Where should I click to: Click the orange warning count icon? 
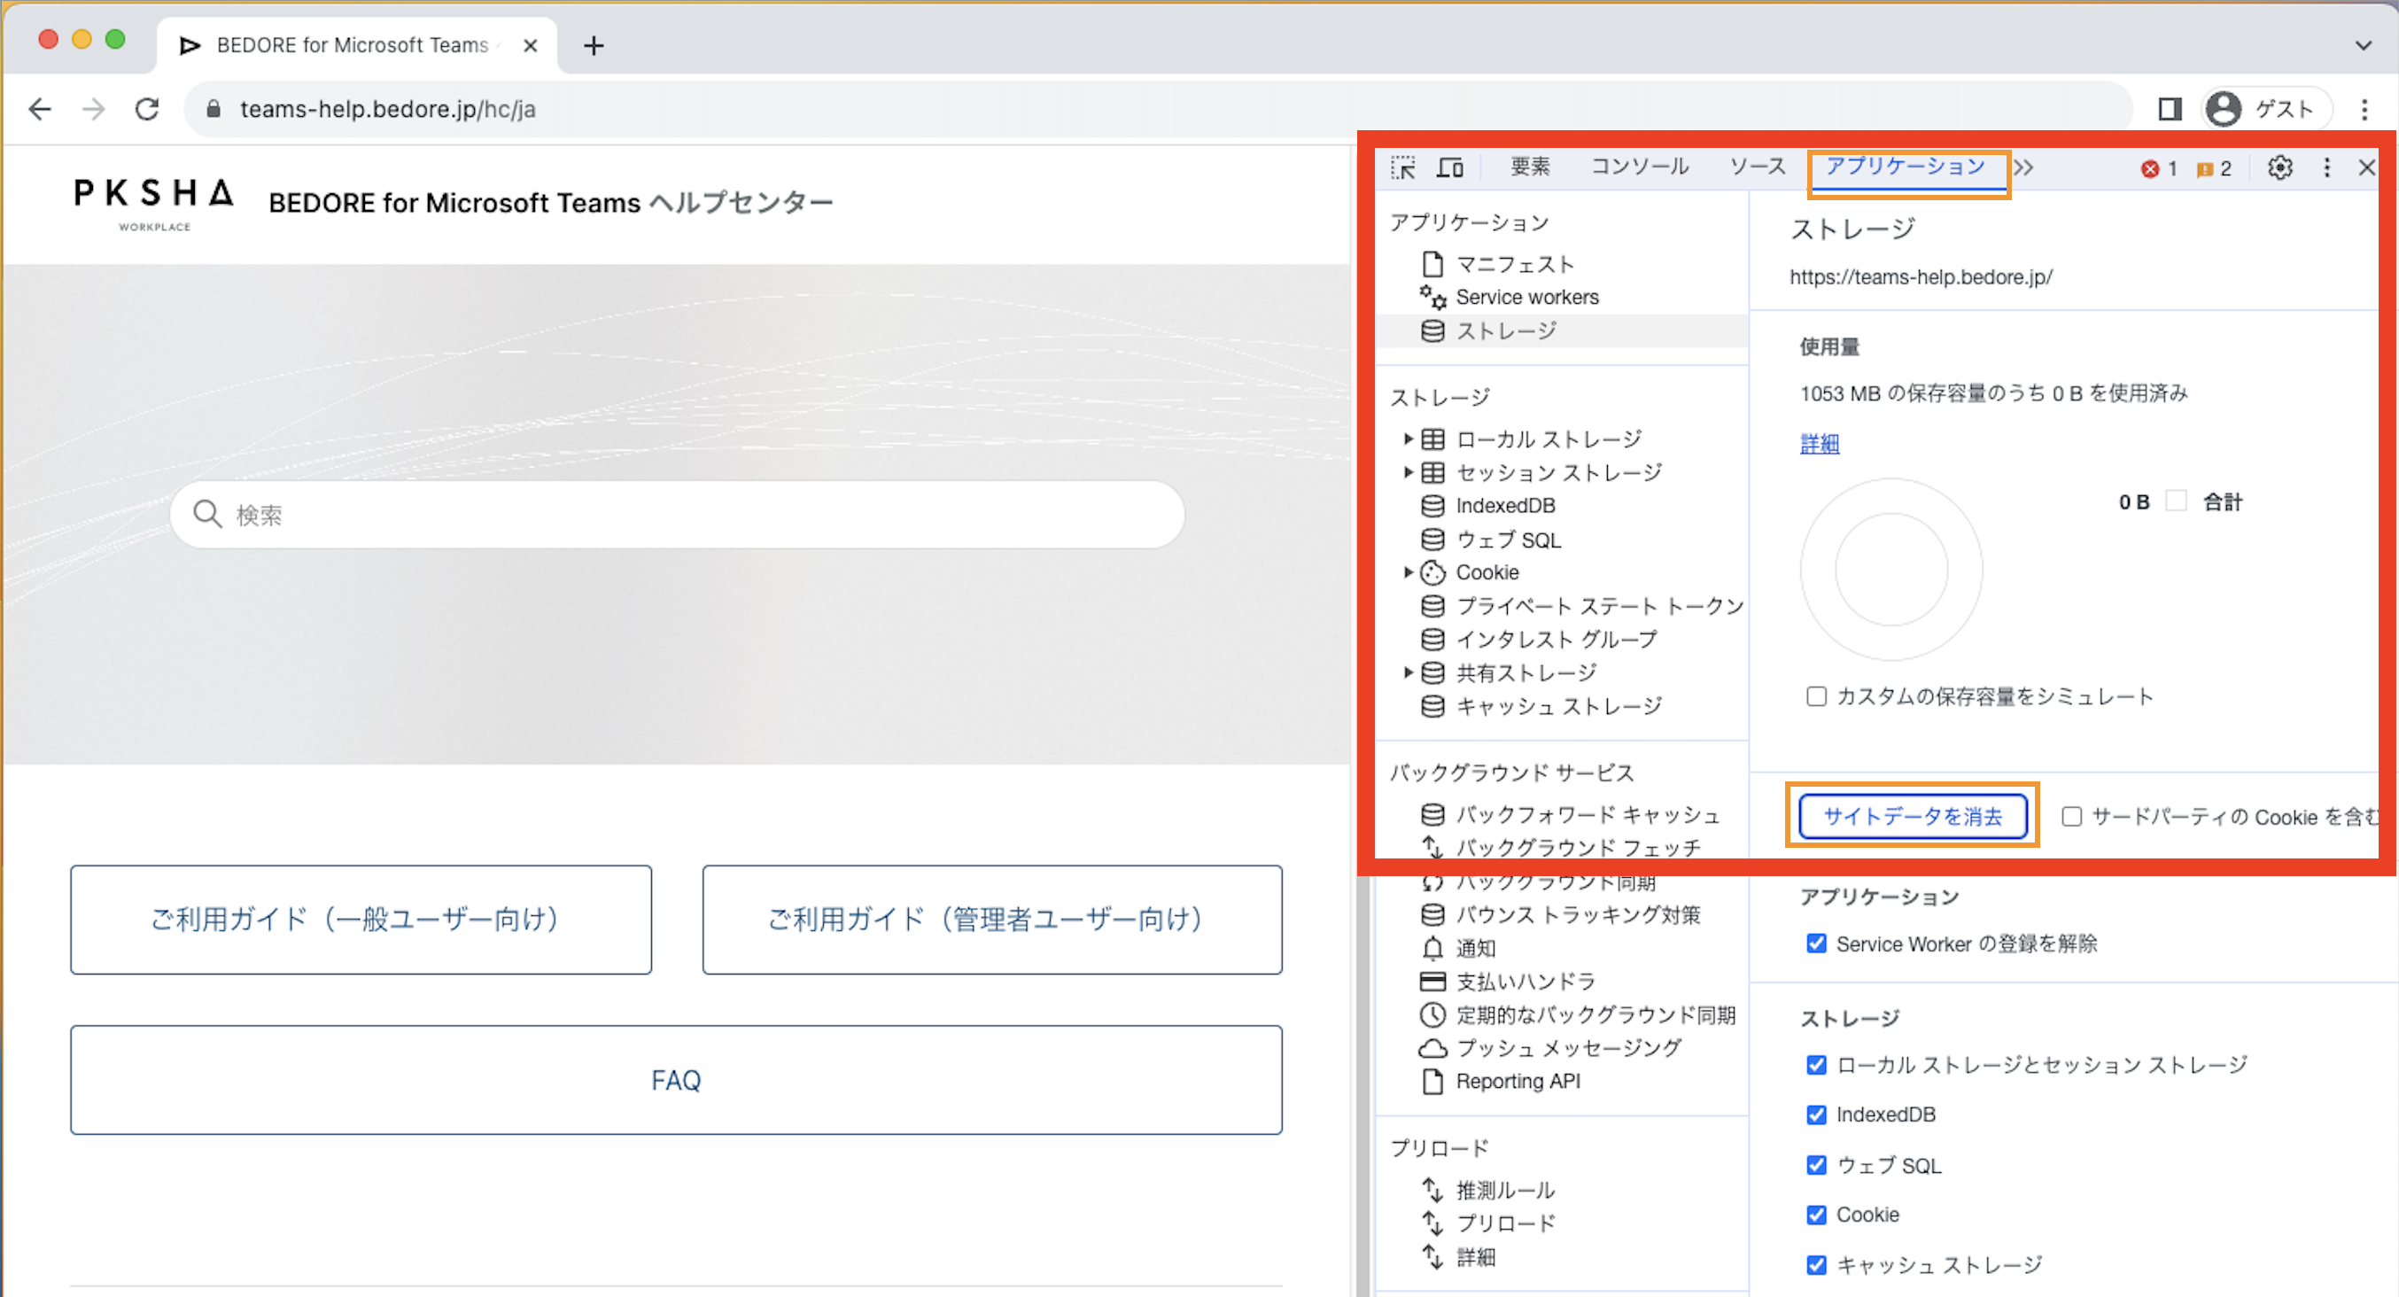pyautogui.click(x=2204, y=168)
